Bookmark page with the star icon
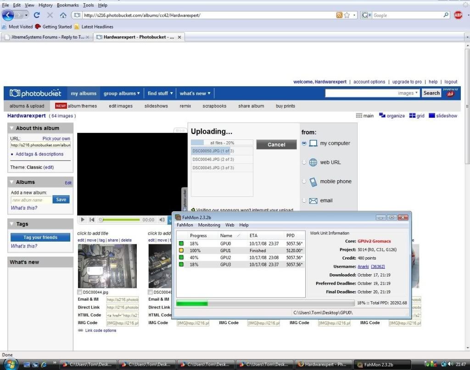The width and height of the screenshot is (470, 370). click(347, 15)
